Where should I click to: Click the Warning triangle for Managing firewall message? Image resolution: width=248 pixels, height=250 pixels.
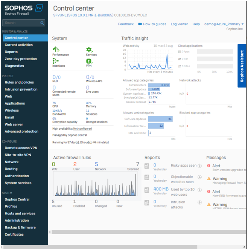(x=209, y=179)
